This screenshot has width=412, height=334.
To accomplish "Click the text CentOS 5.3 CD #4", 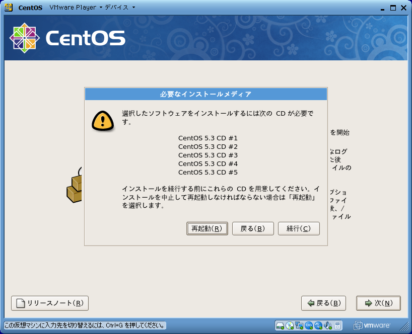I will click(208, 163).
